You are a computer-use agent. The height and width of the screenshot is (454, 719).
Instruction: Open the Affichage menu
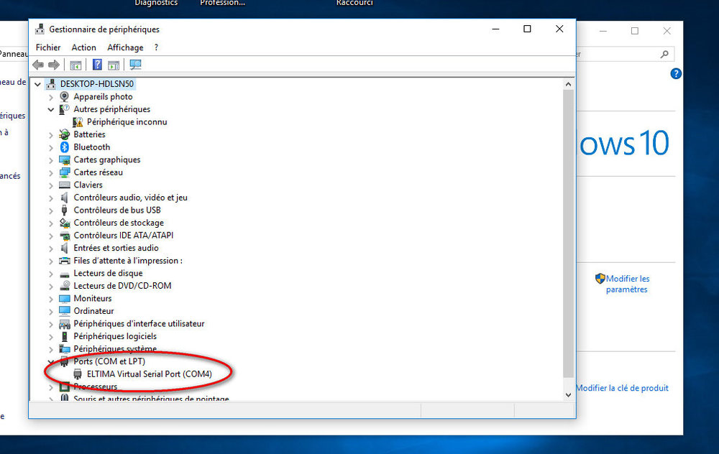[125, 47]
